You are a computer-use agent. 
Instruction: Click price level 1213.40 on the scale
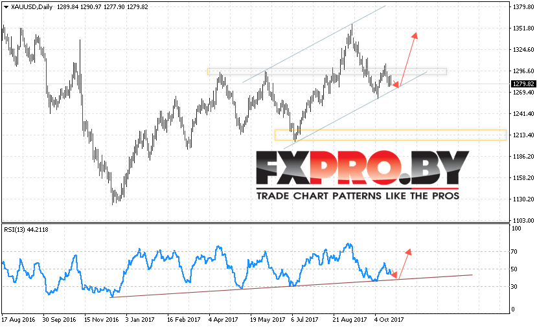click(x=523, y=135)
